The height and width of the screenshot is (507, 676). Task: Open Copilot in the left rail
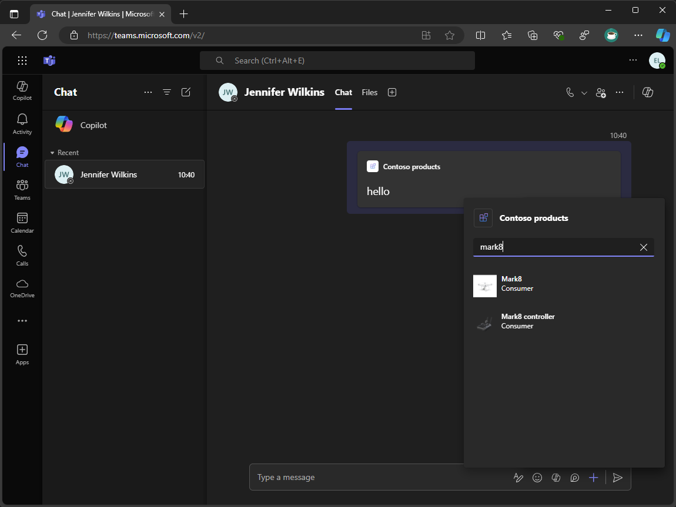pyautogui.click(x=22, y=91)
